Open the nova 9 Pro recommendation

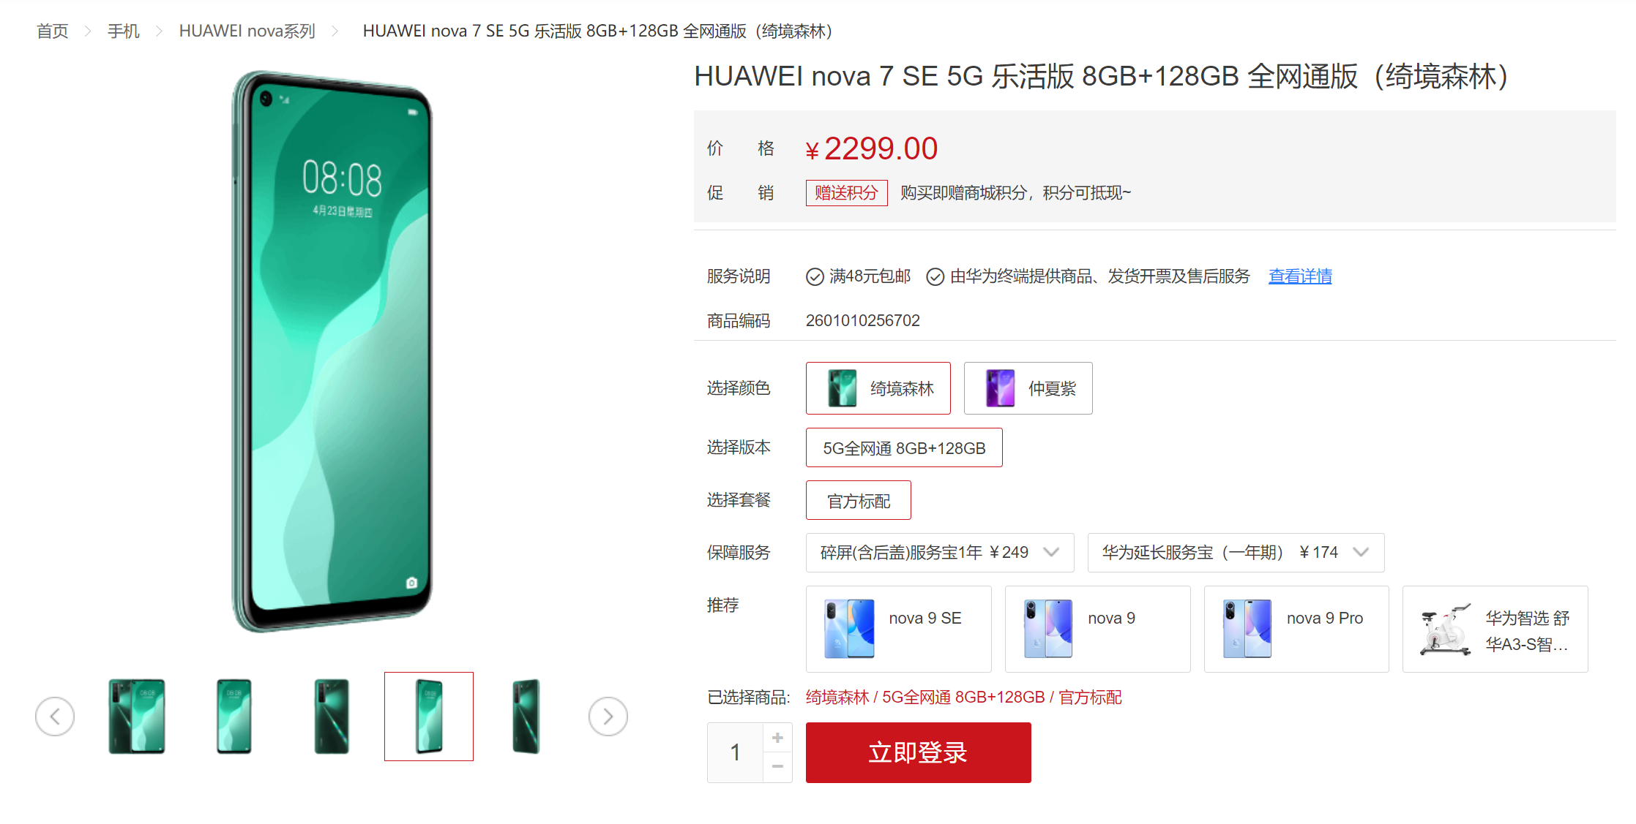click(x=1296, y=629)
